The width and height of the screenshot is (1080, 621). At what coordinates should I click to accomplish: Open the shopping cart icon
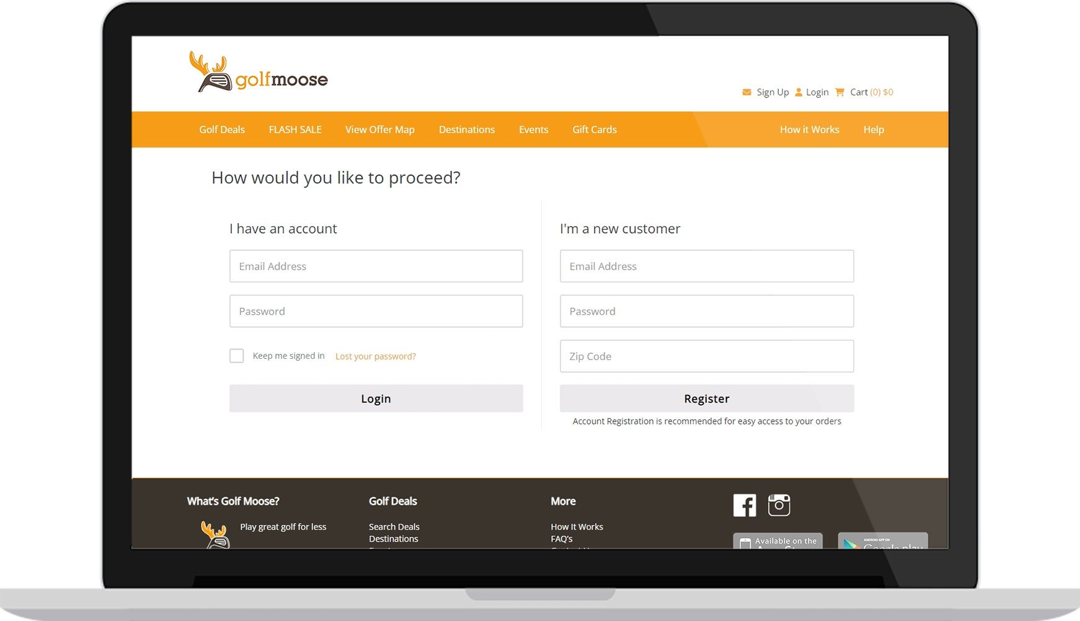tap(840, 92)
